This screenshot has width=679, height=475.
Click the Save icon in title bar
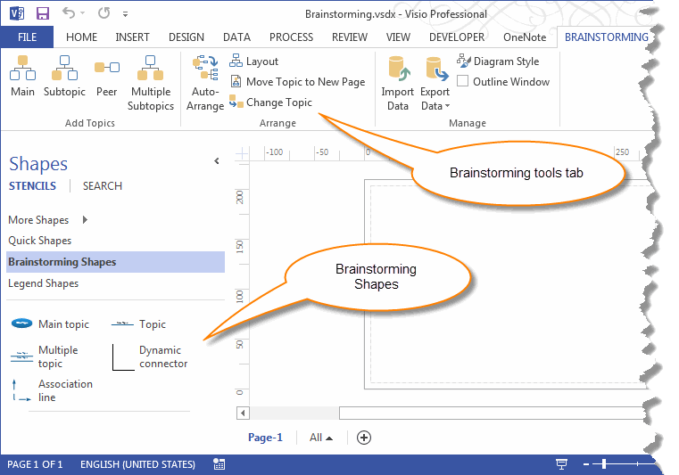pyautogui.click(x=42, y=14)
